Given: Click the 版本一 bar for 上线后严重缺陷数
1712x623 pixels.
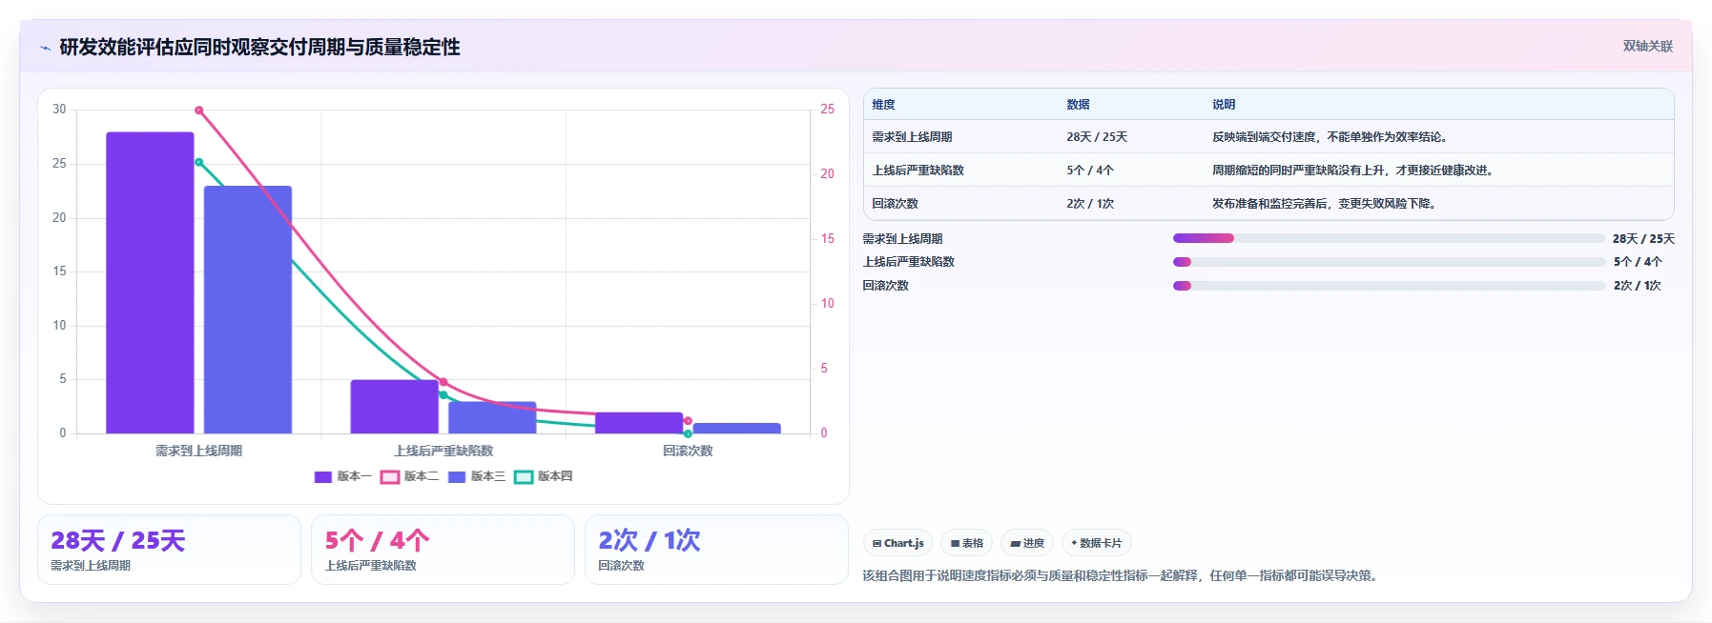Looking at the screenshot, I should (x=394, y=407).
